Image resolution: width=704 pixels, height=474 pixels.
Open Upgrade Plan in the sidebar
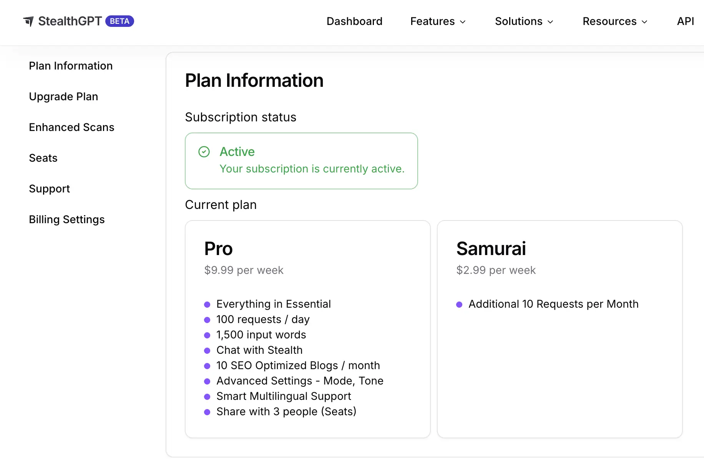click(63, 96)
